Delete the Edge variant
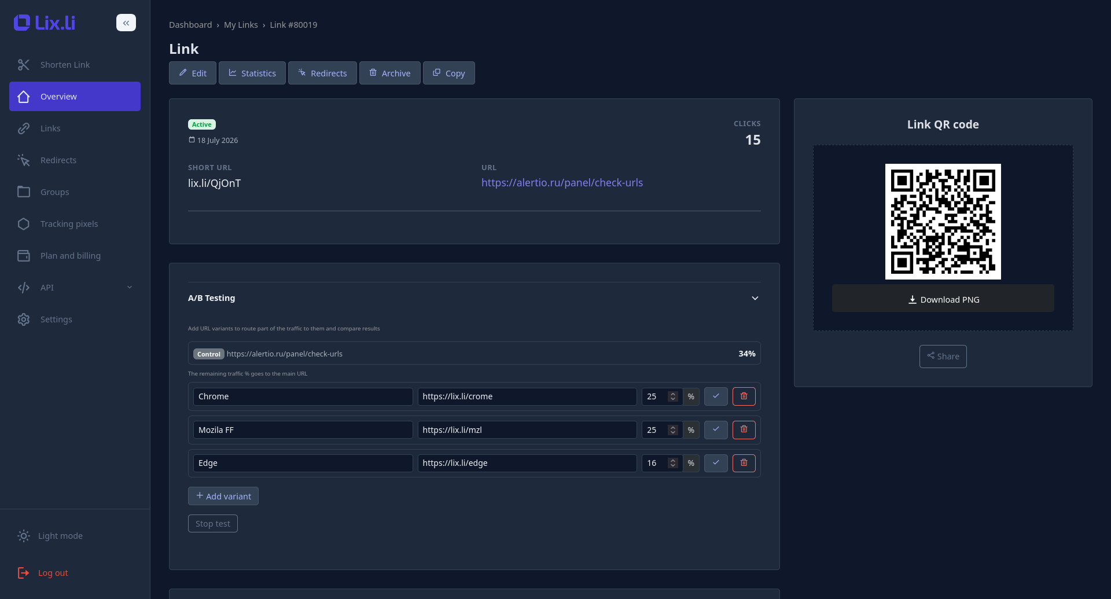The width and height of the screenshot is (1111, 599). pyautogui.click(x=744, y=463)
